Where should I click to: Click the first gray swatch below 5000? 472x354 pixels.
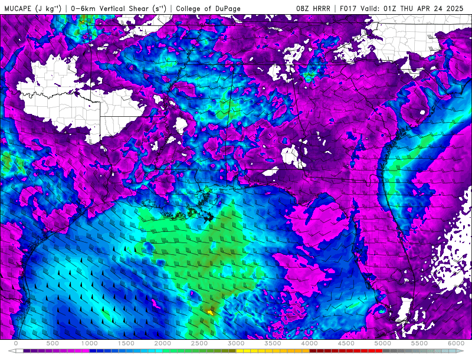pyautogui.click(x=386, y=350)
